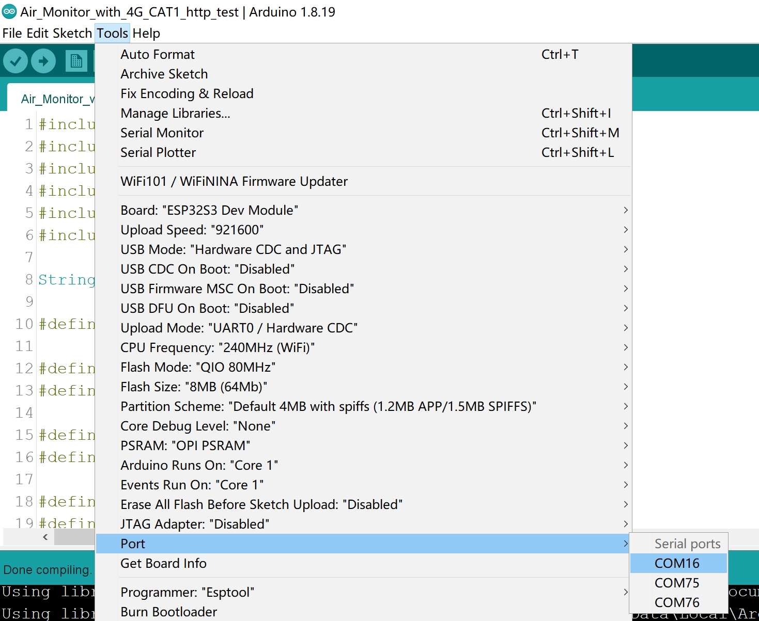Select Auto Format

coord(363,54)
